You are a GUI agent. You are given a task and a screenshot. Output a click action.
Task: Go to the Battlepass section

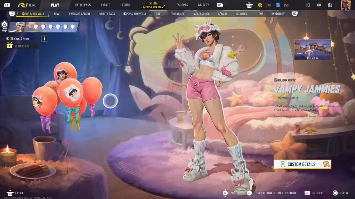(x=83, y=5)
